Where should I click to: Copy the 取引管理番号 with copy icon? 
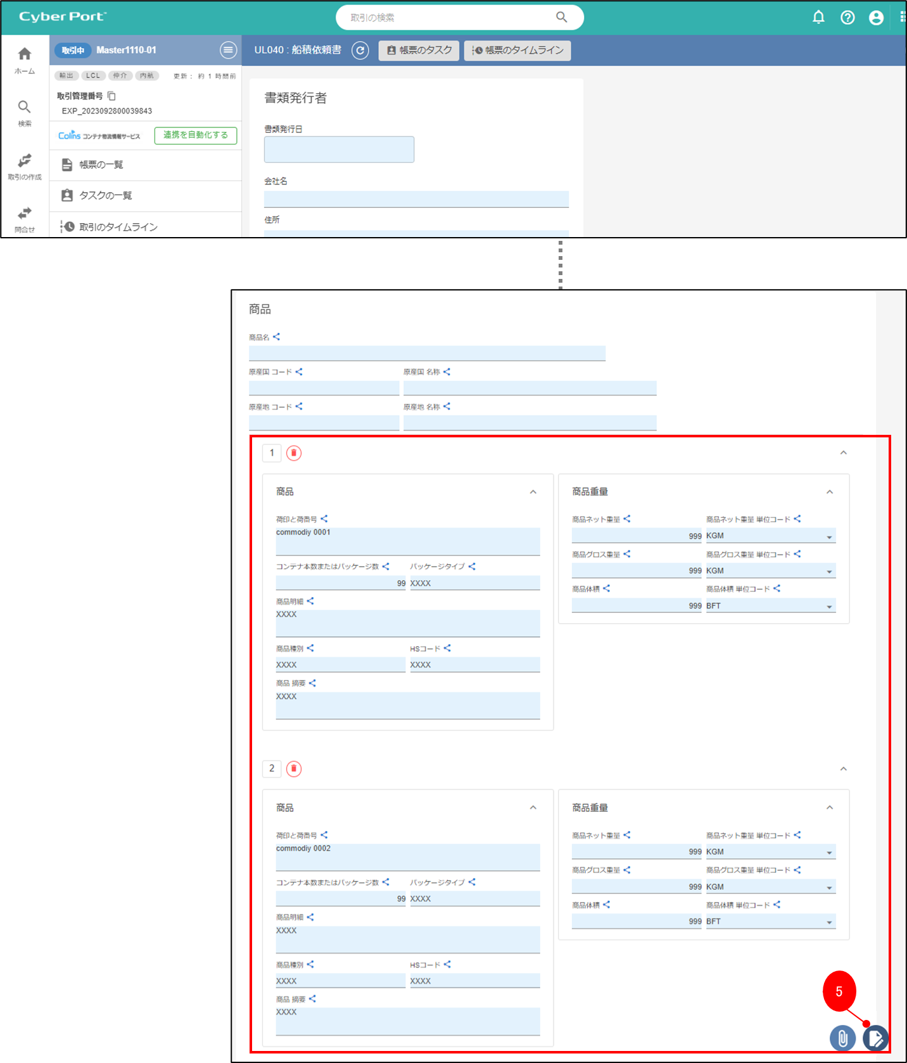111,96
